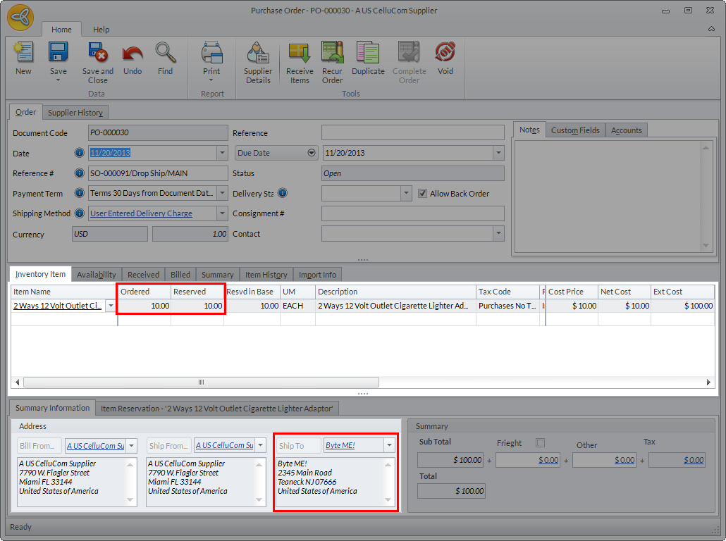Click the Byte ME! ship-to link
Viewport: 726px width, 541px height.
(x=340, y=445)
